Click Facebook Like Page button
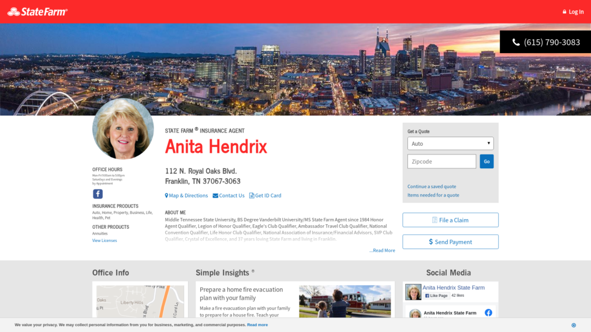Viewport: 591px width, 332px height. [436, 296]
